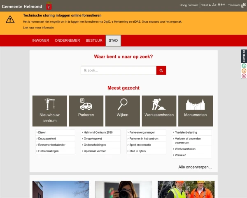Click the warning triangle icon in the orange banner

(x=10, y=19)
